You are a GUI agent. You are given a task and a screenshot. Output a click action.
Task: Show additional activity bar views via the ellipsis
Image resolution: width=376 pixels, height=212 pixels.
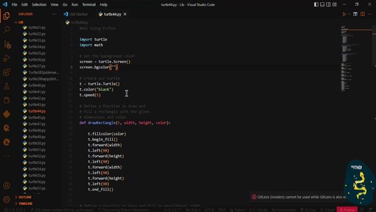coord(6,156)
